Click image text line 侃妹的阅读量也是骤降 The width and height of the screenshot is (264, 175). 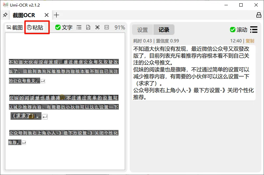pos(64,98)
